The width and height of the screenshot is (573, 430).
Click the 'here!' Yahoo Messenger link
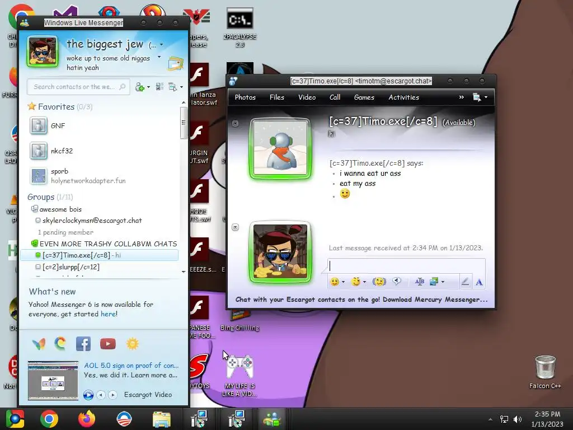(109, 314)
